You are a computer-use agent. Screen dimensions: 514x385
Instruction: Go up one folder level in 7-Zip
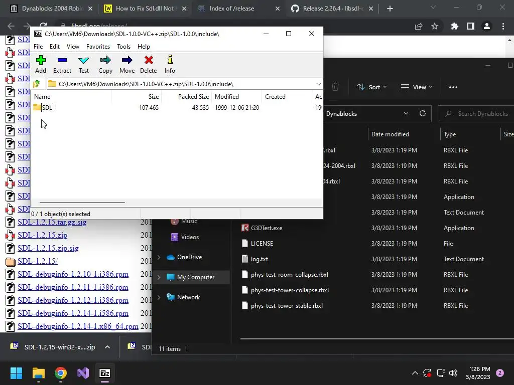click(37, 84)
